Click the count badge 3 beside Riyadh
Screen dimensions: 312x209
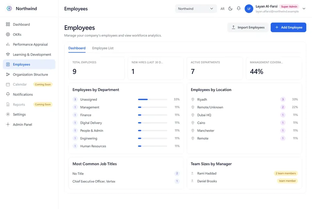[x=283, y=99]
